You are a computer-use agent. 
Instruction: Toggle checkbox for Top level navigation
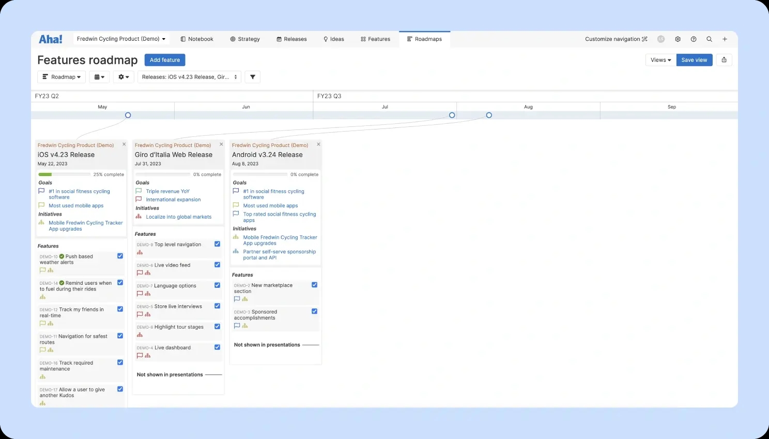[217, 244]
